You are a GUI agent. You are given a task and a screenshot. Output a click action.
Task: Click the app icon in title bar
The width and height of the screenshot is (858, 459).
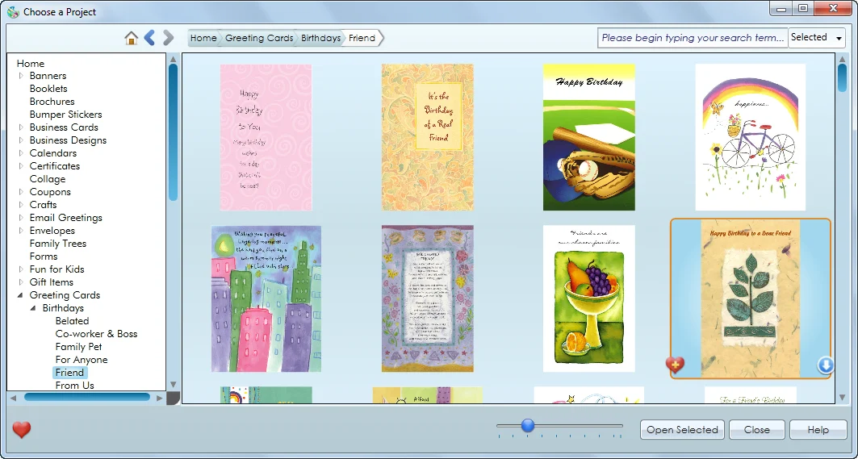pyautogui.click(x=13, y=11)
